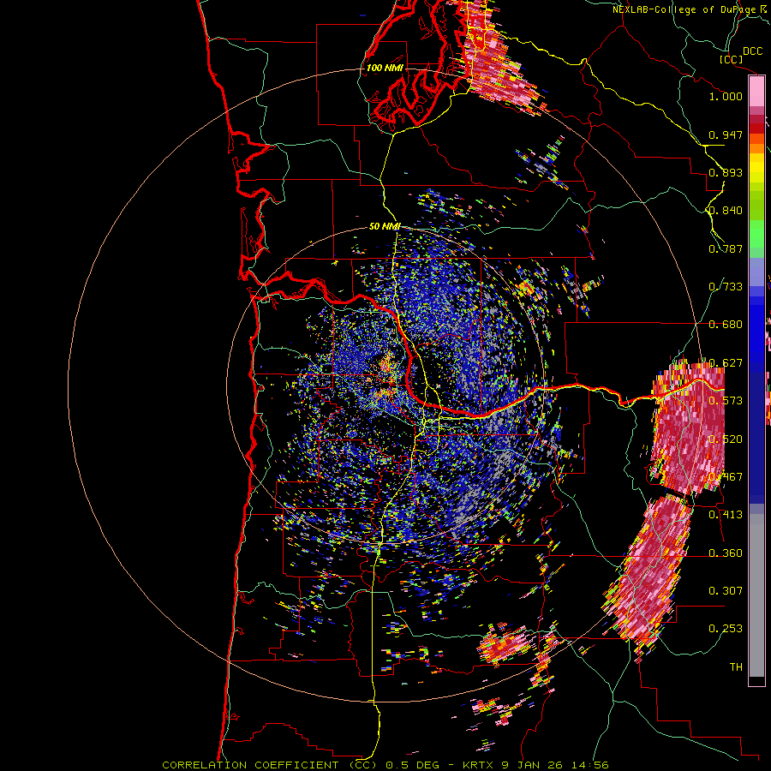Click the 0.893 scale value
771x771 pixels.
pos(726,172)
